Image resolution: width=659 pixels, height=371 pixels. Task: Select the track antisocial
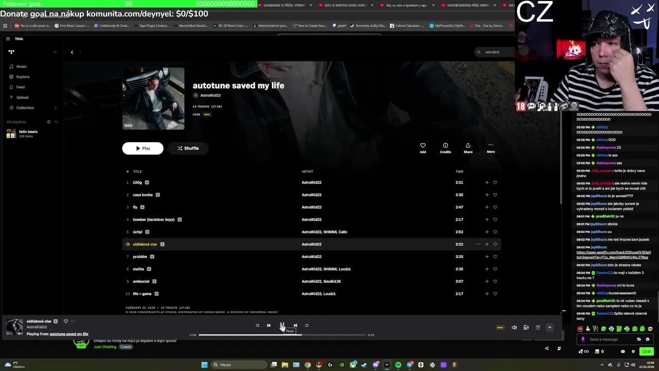click(141, 281)
